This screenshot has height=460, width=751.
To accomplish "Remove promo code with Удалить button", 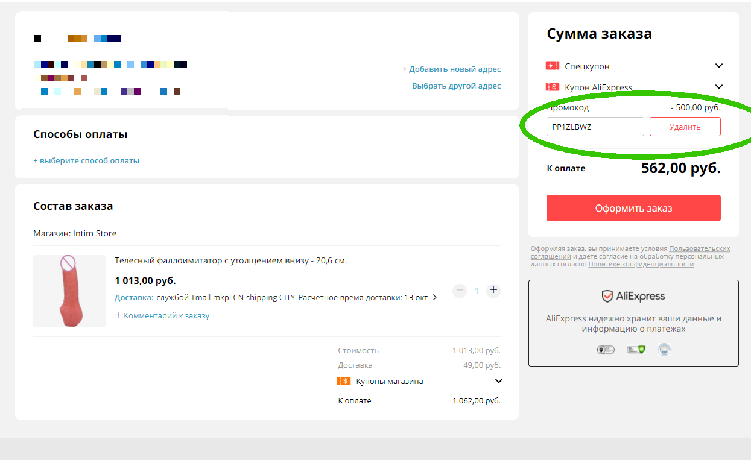I will [x=685, y=127].
